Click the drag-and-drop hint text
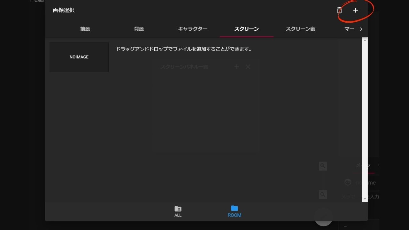 pos(184,49)
